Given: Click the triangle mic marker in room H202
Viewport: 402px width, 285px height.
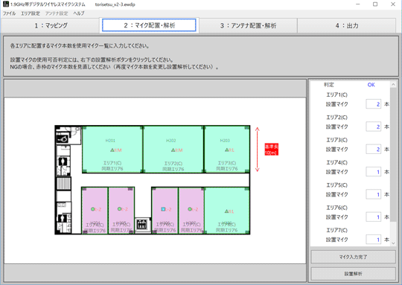Looking at the screenshot, I should [x=173, y=150].
